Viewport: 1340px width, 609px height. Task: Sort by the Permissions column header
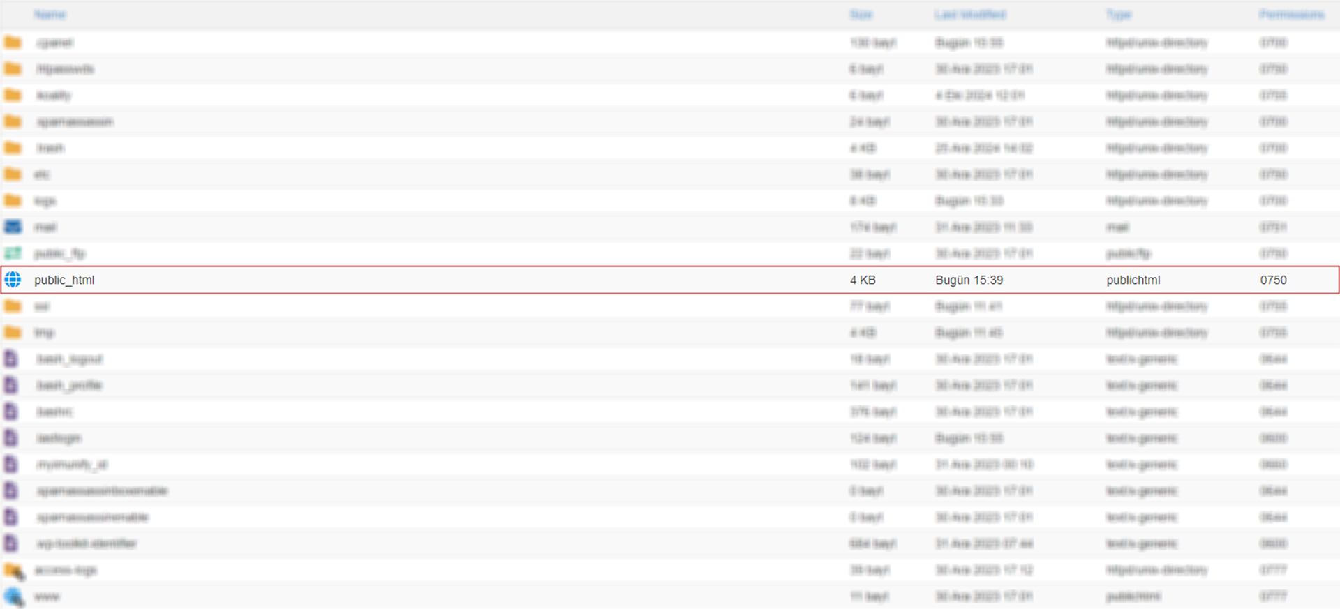(1292, 15)
